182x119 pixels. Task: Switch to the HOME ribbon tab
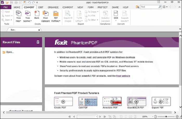[x=17, y=7]
